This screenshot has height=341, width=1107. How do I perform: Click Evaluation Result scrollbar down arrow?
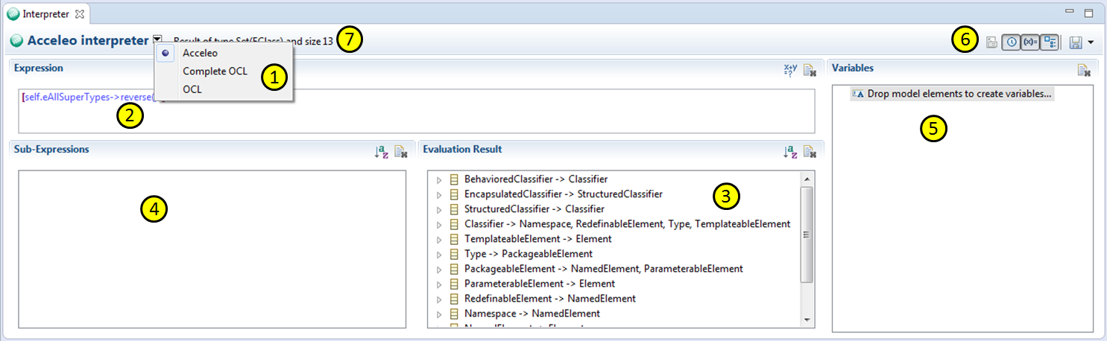pyautogui.click(x=807, y=319)
